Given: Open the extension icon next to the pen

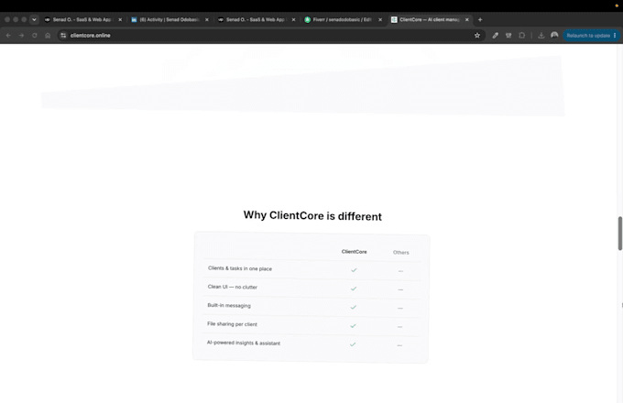Looking at the screenshot, I should [x=508, y=36].
